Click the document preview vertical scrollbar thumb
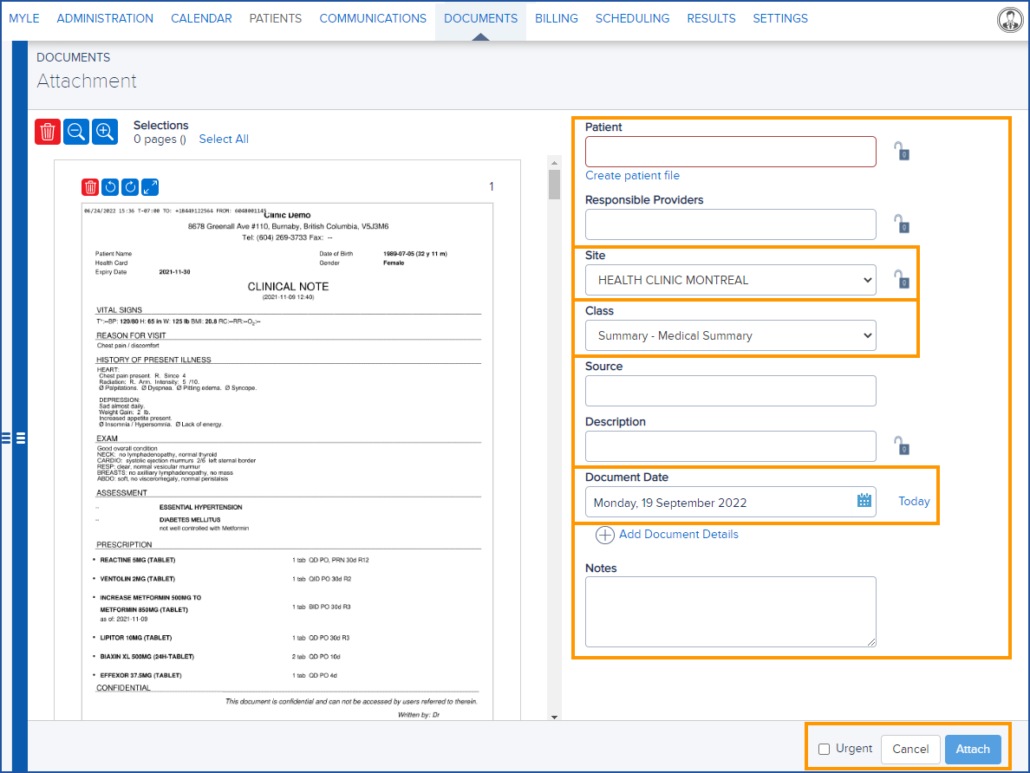This screenshot has width=1030, height=773. coord(554,185)
